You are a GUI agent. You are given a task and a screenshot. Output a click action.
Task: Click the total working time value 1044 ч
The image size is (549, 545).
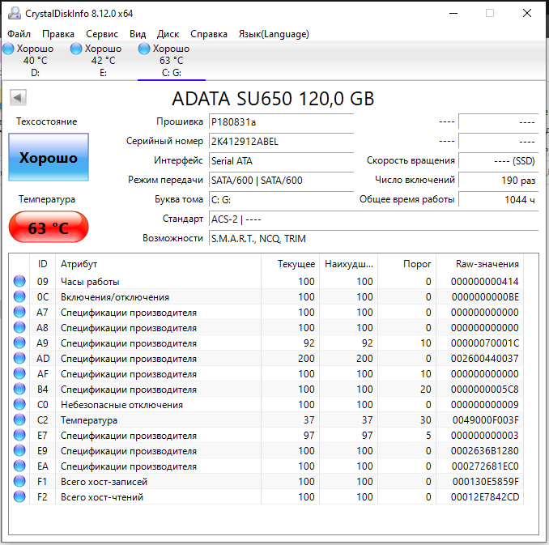498,200
